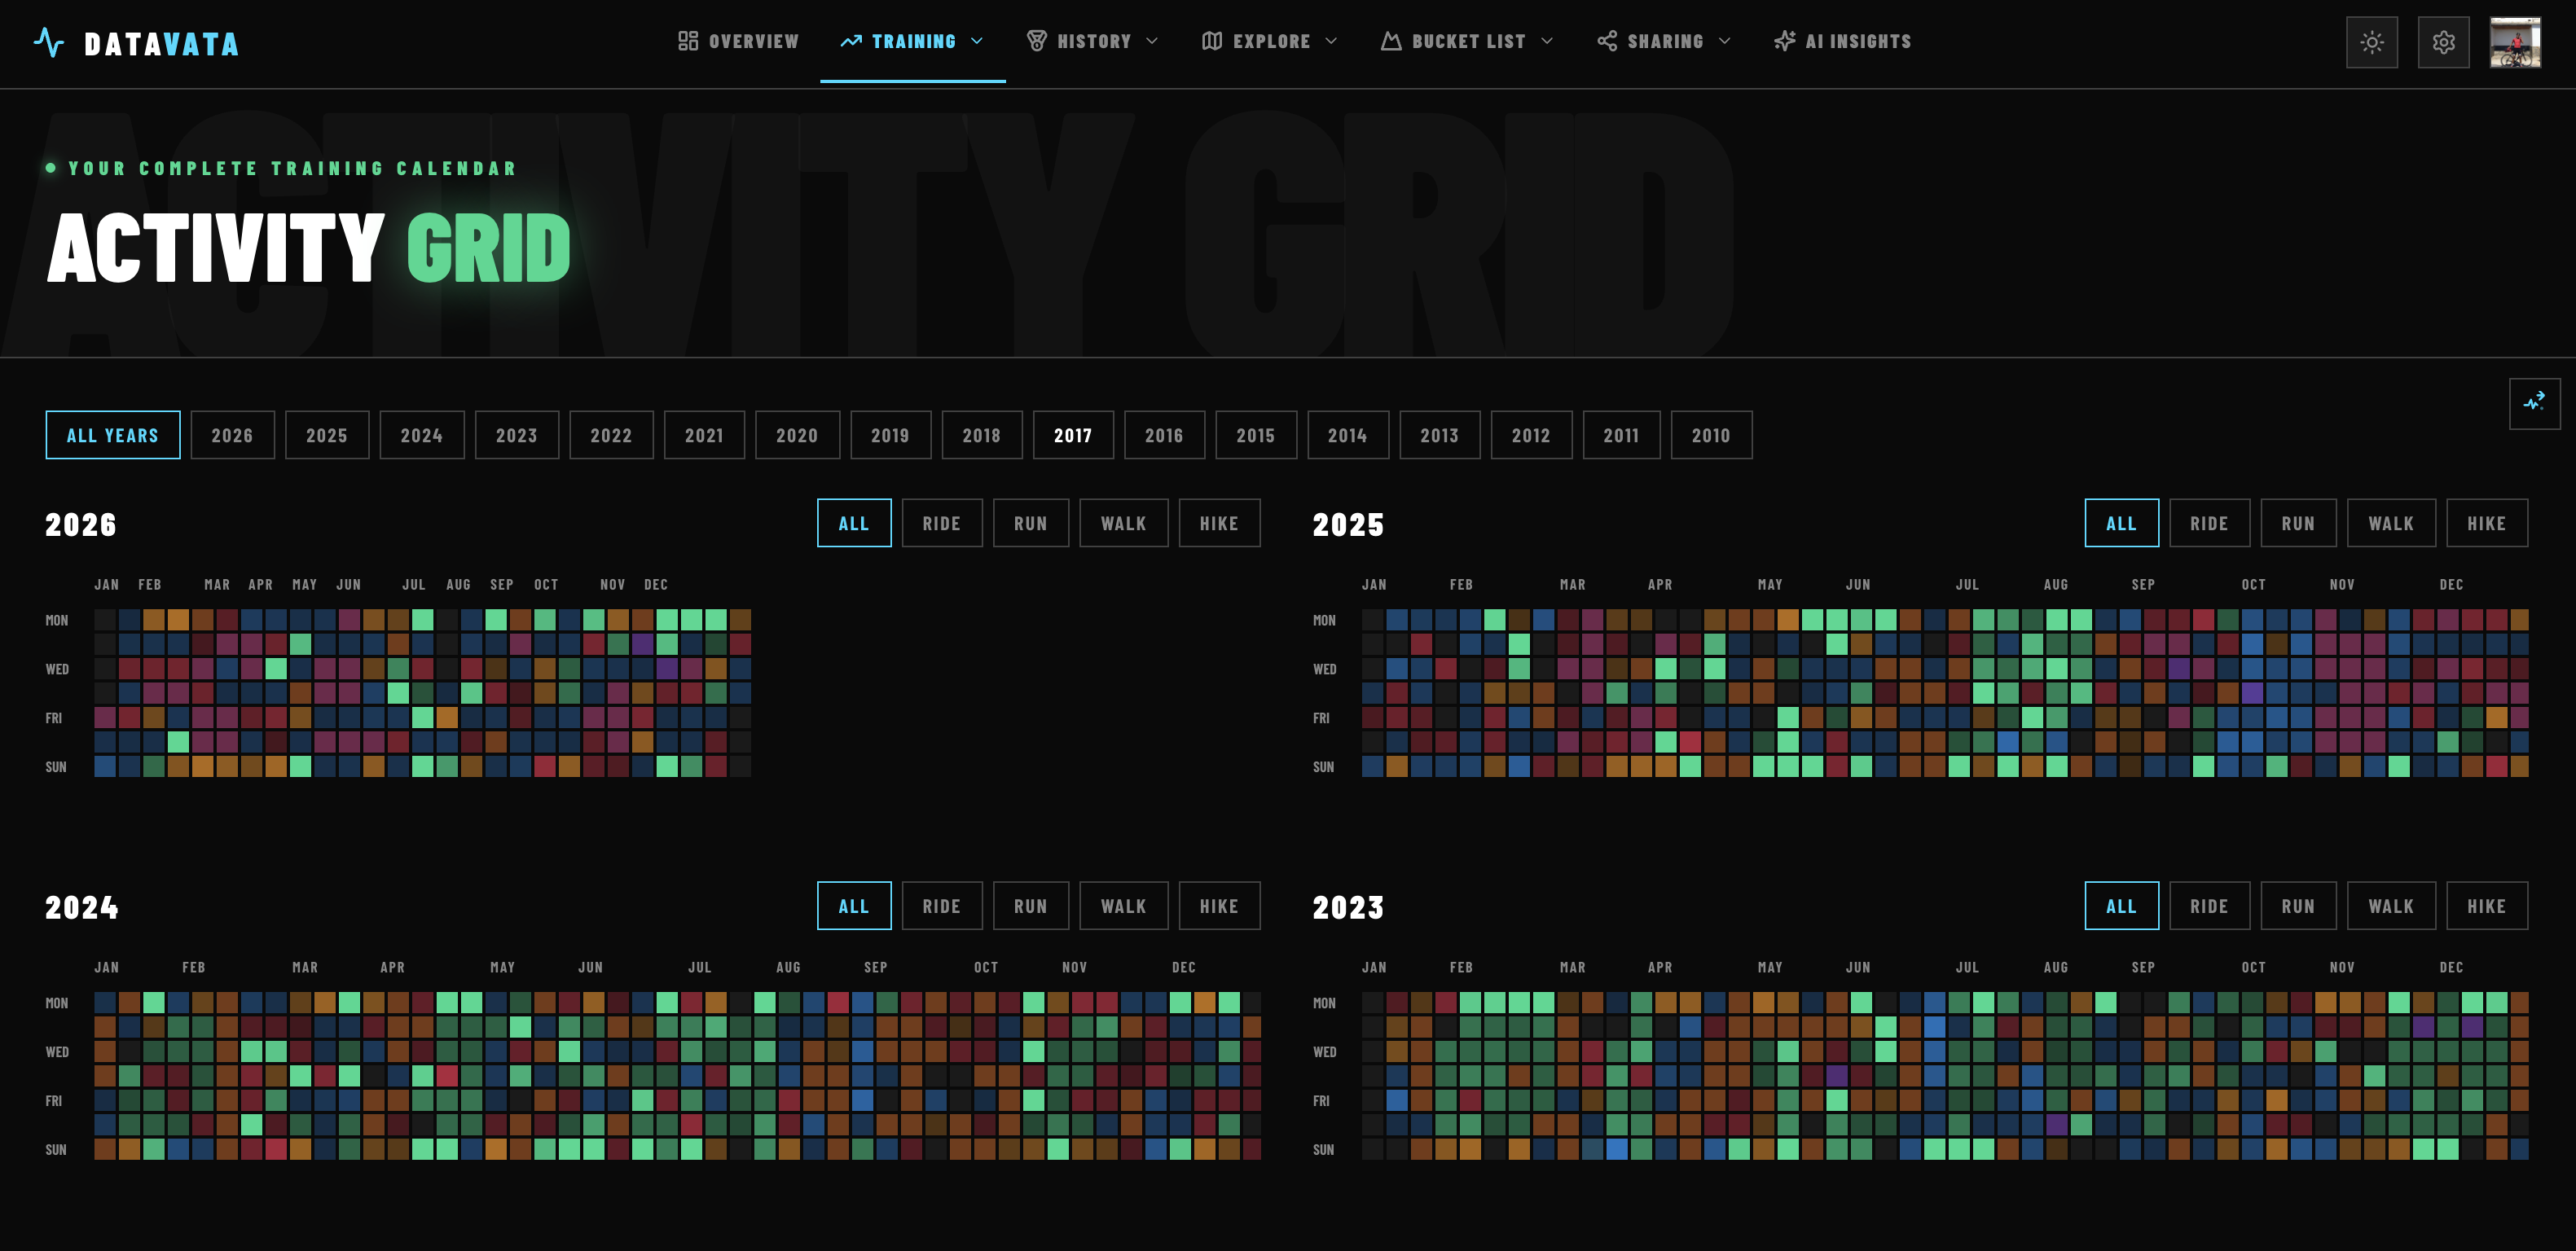This screenshot has height=1251, width=2576.
Task: Open the user profile avatar
Action: tap(2515, 42)
